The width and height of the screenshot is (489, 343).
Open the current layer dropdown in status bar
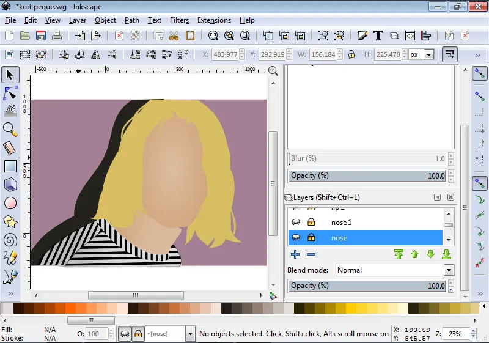coord(190,334)
